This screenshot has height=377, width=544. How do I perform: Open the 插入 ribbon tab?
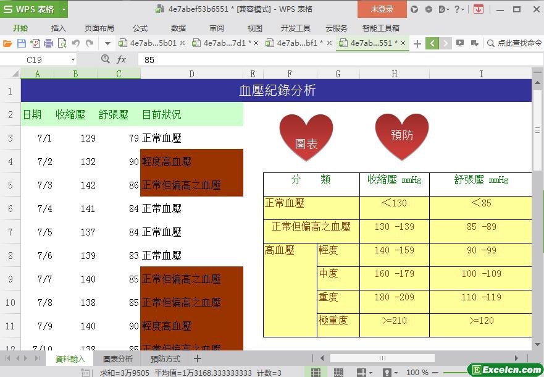pyautogui.click(x=58, y=28)
